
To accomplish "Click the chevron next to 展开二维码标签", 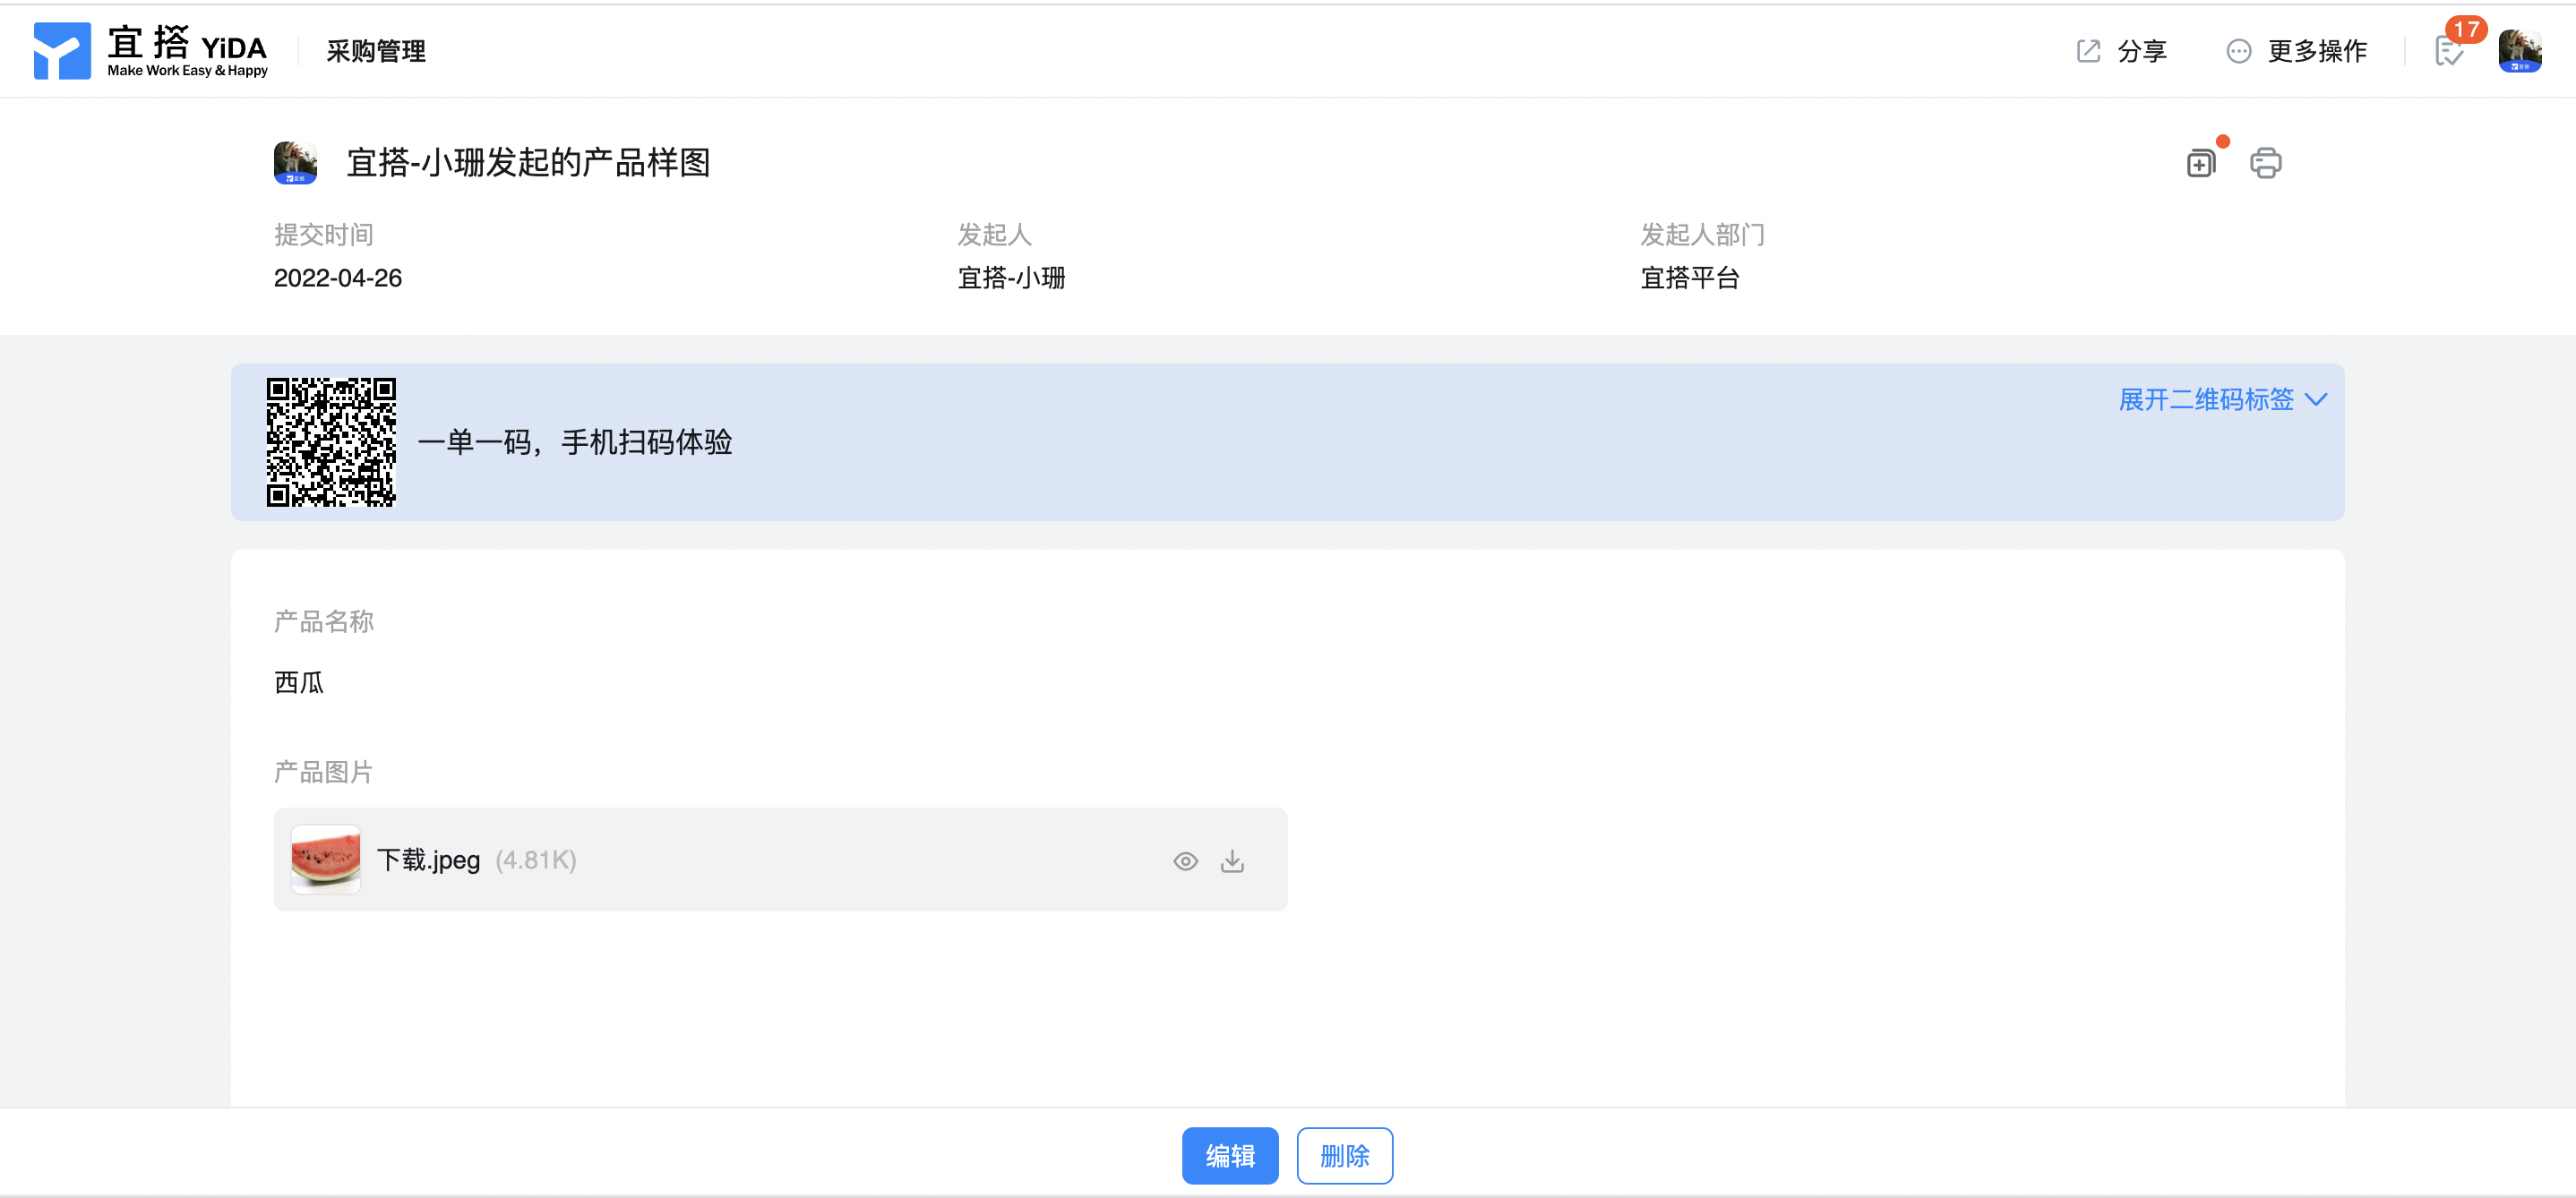I will click(2316, 400).
